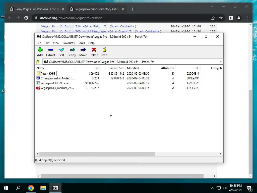Click size value 12 133 217
This screenshot has width=257, height=193.
point(92,88)
